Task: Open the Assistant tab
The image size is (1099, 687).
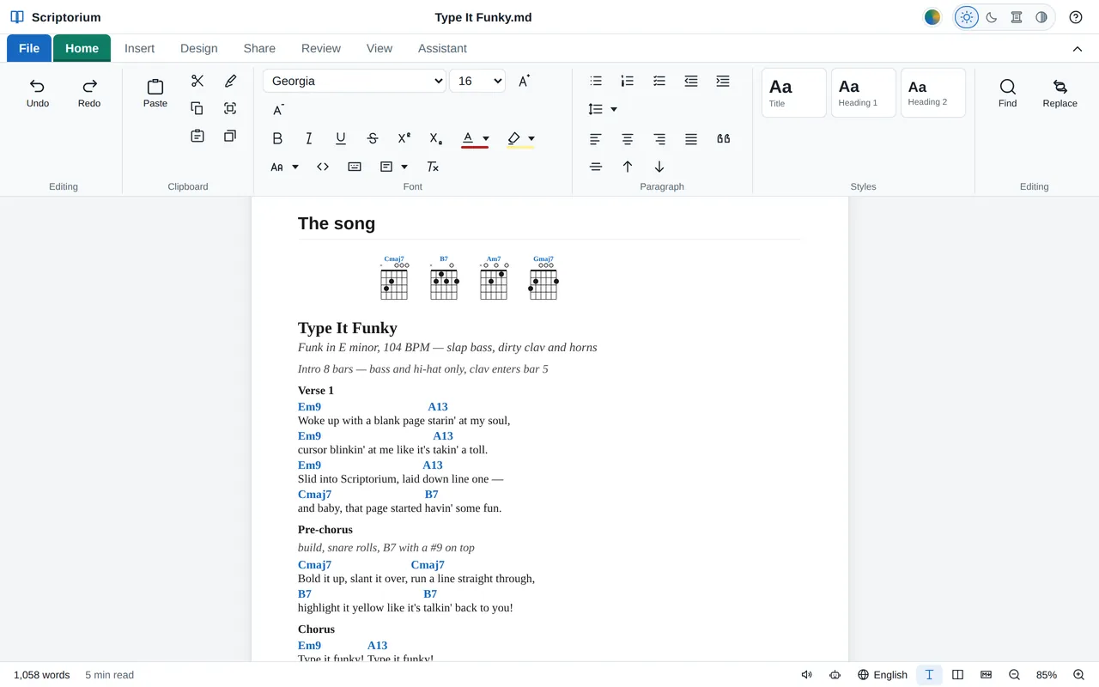Action: 442,48
